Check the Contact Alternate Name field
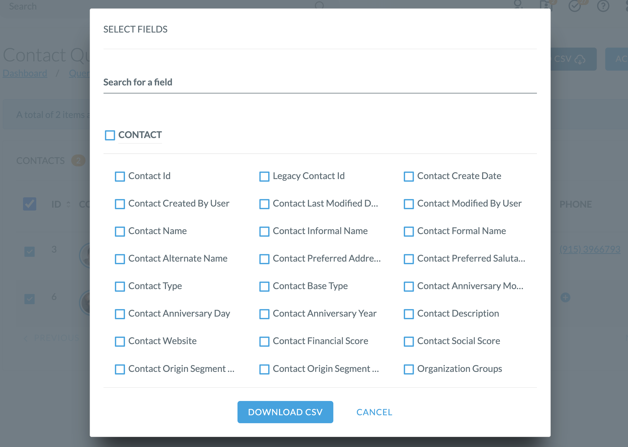 pos(120,259)
